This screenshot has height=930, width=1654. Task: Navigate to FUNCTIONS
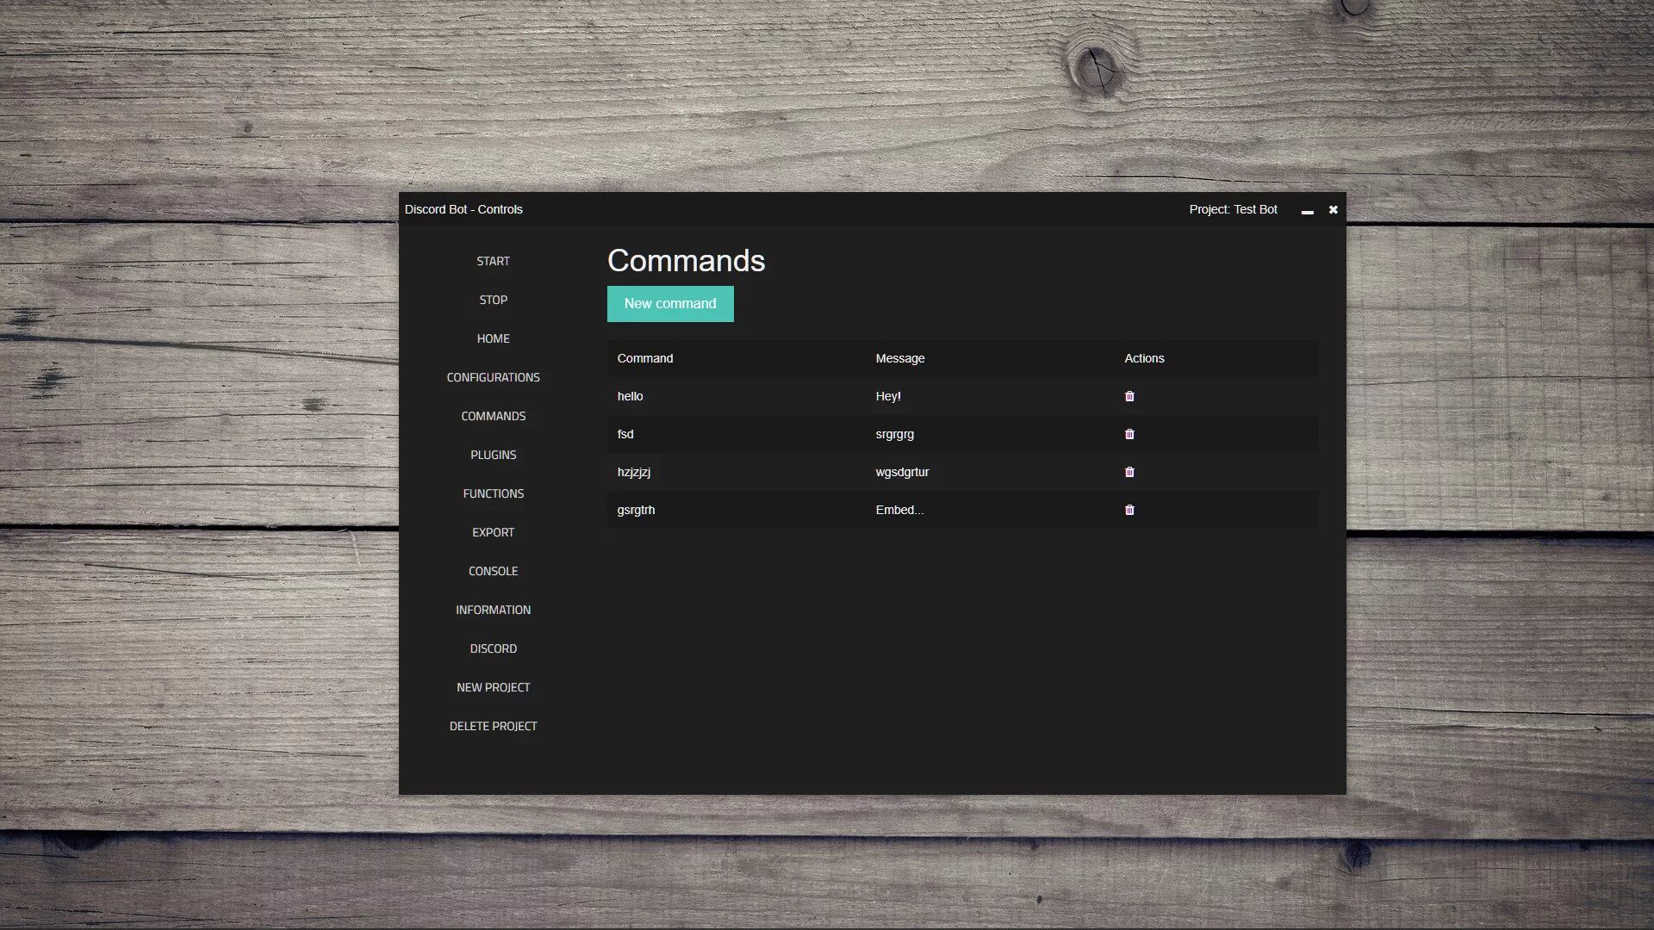click(x=493, y=493)
